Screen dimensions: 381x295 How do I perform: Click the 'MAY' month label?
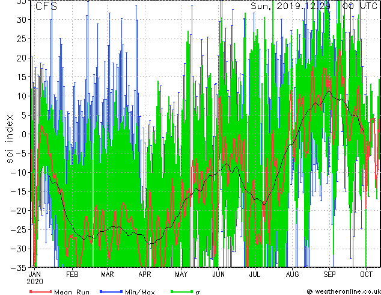(x=181, y=275)
